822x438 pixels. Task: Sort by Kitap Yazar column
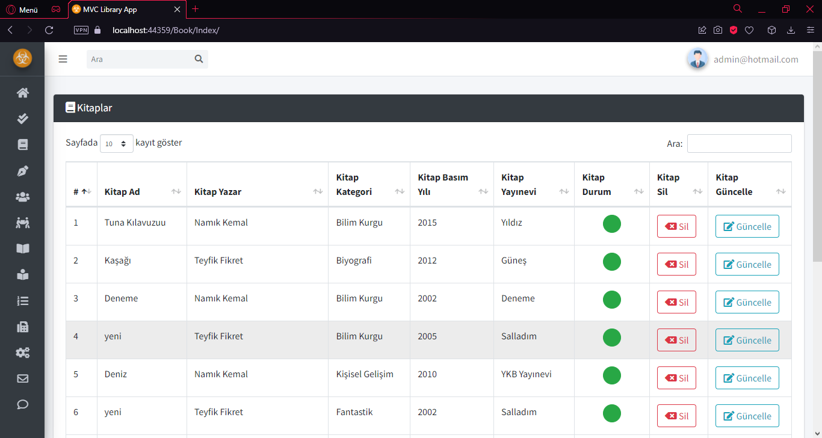coord(258,184)
